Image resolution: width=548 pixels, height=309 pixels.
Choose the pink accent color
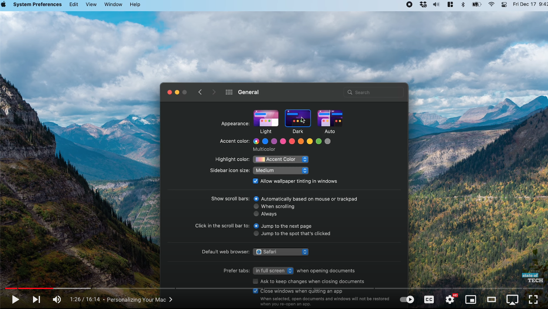283,141
